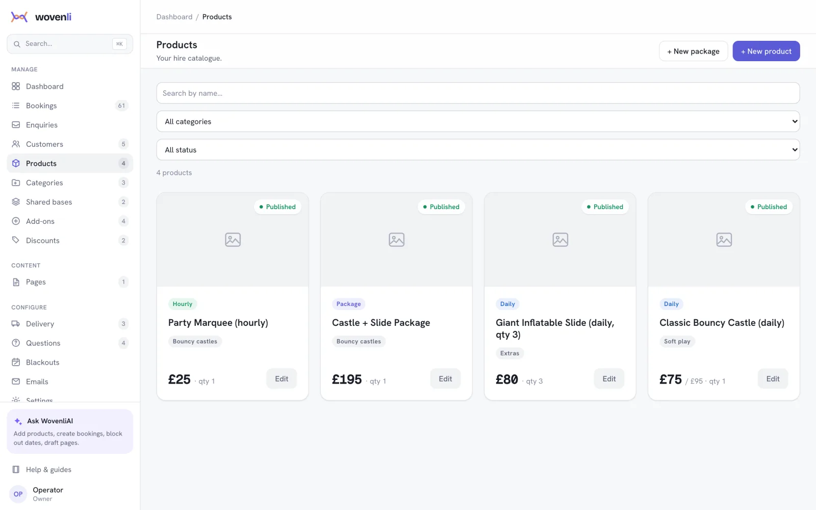The image size is (816, 510).
Task: Open Dashboard in the sidebar
Action: coord(70,86)
